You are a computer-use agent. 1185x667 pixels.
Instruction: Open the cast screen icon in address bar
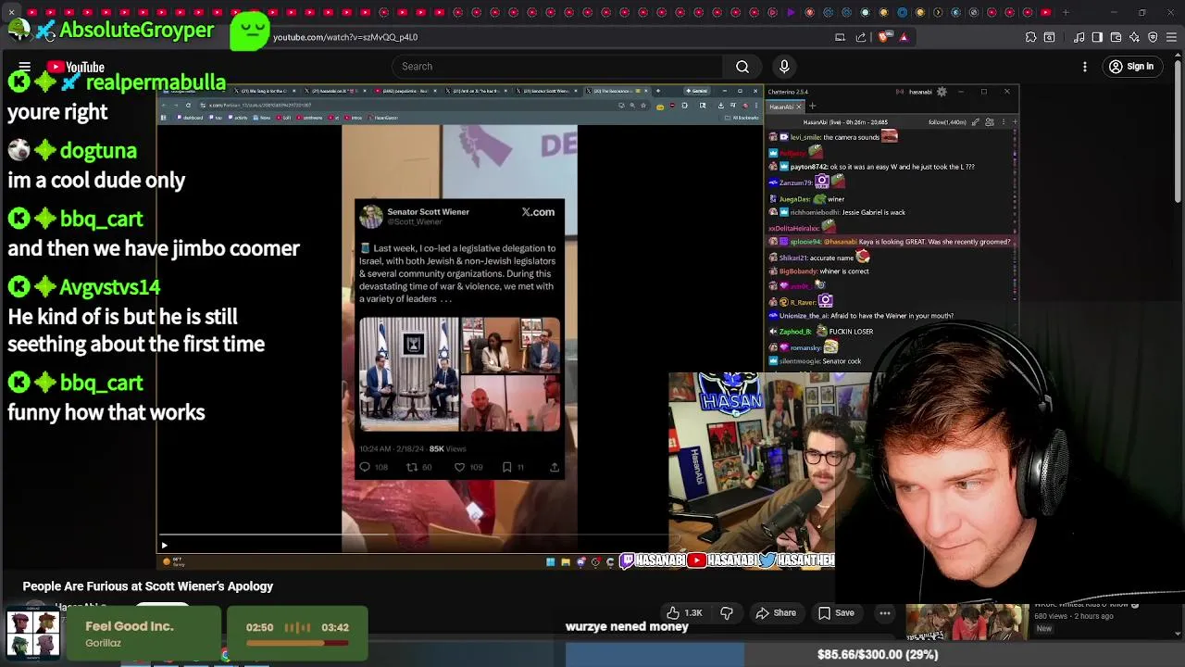[x=840, y=37]
